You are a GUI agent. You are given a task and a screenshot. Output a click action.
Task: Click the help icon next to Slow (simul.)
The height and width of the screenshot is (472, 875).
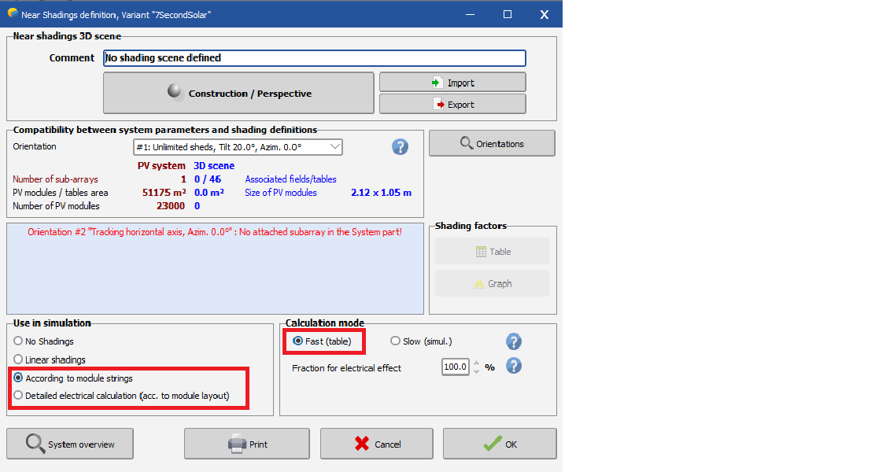[513, 341]
